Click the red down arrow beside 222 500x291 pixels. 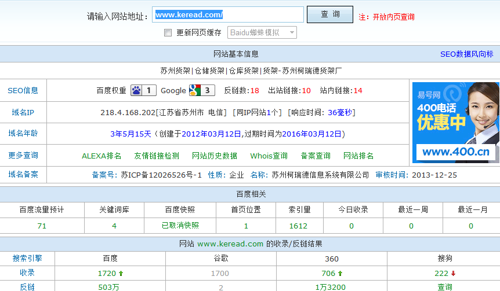click(x=452, y=273)
